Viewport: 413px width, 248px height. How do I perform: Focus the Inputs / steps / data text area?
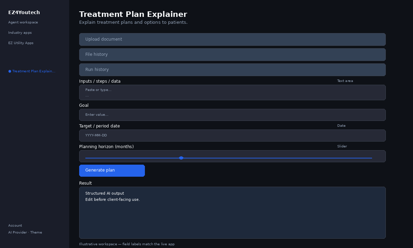[x=232, y=92]
